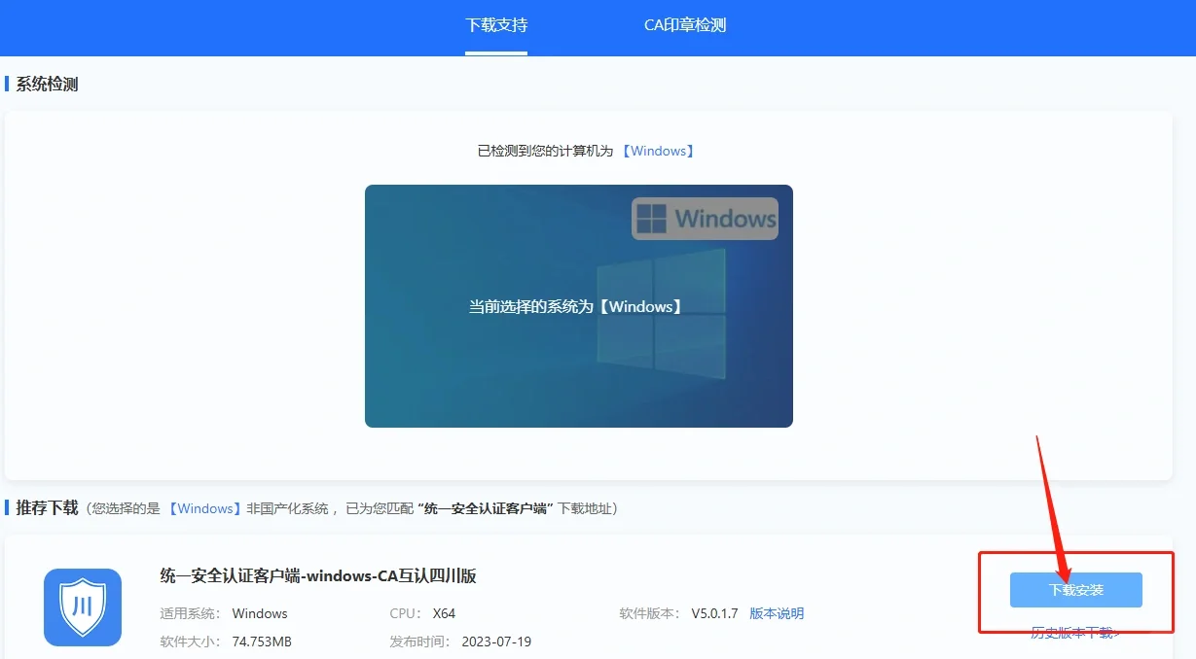Image resolution: width=1196 pixels, height=659 pixels.
Task: Click the 【Windows】 link in detection message
Action: click(x=659, y=151)
